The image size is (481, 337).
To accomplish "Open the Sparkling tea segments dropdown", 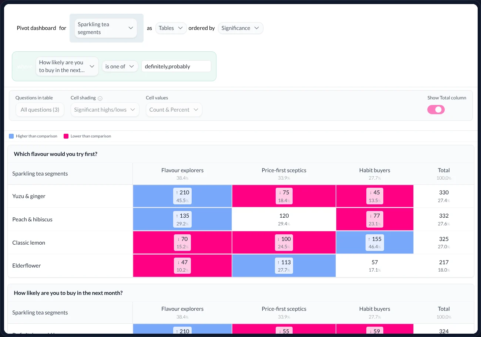I will (106, 28).
